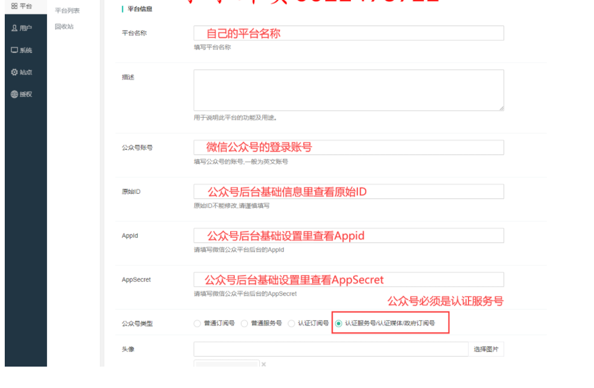Open the 站点 sidebar section
Screen dimensions: 594x388
pos(26,72)
